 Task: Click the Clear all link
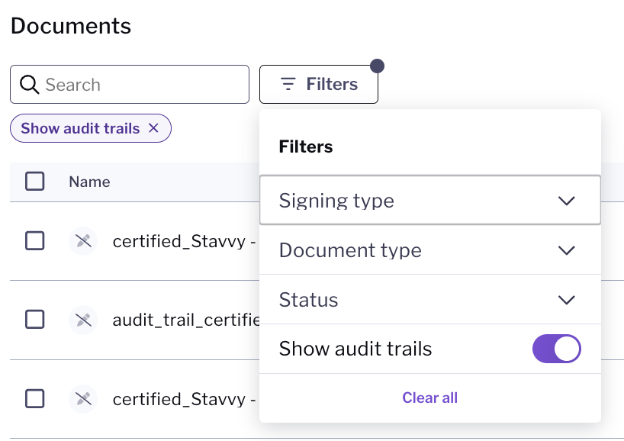coord(429,398)
